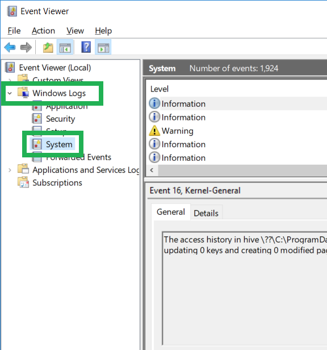Open the File menu
The height and width of the screenshot is (350, 327).
pyautogui.click(x=14, y=31)
